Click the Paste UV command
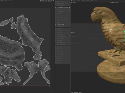 63,49
